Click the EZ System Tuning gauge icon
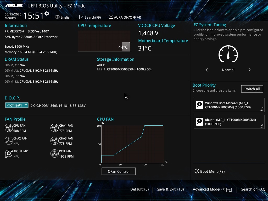 228,54
